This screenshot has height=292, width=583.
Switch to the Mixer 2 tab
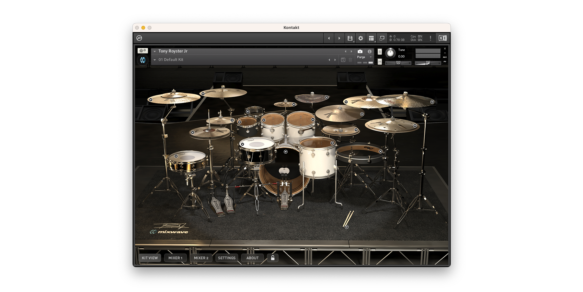click(x=201, y=258)
